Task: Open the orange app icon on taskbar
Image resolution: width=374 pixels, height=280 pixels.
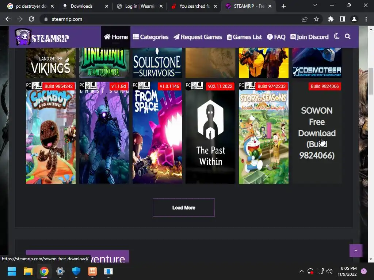Action: [x=92, y=271]
